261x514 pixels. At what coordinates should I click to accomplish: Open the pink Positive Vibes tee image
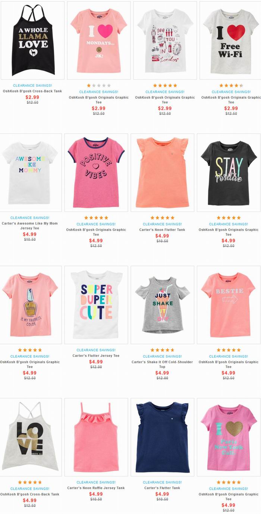(96, 173)
